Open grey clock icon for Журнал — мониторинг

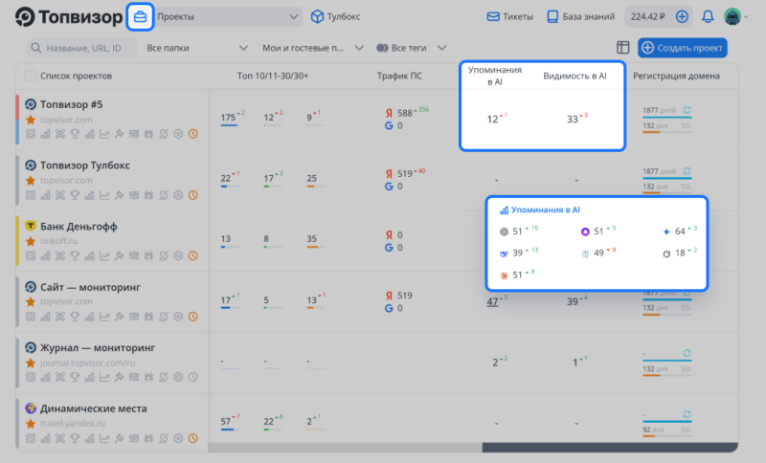point(193,377)
